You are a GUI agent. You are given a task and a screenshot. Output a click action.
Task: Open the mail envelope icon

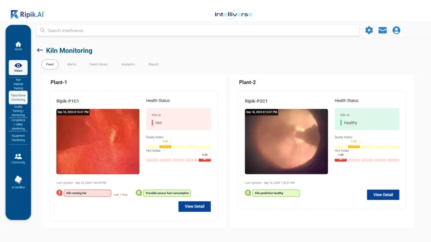pos(382,30)
